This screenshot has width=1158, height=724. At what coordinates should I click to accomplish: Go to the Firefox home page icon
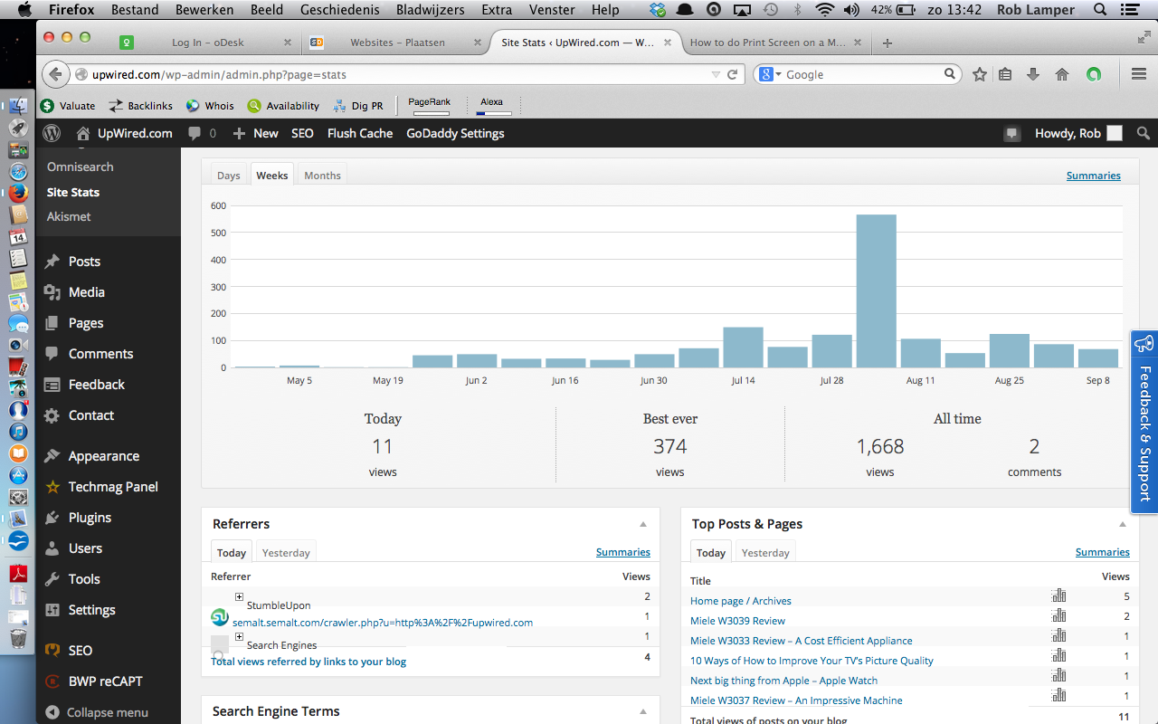click(1062, 75)
